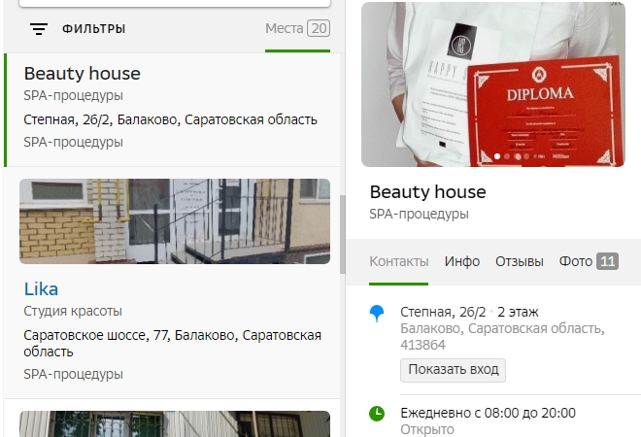
Task: Click the green clock hours icon
Action: pyautogui.click(x=377, y=414)
